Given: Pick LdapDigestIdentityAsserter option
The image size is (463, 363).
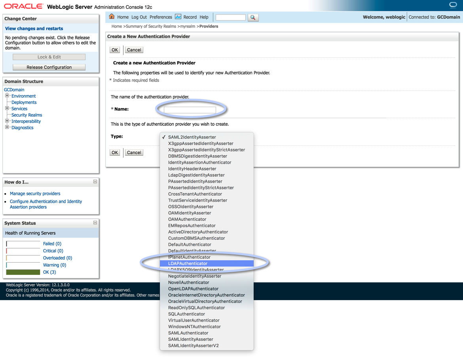Looking at the screenshot, I should (x=207, y=175).
